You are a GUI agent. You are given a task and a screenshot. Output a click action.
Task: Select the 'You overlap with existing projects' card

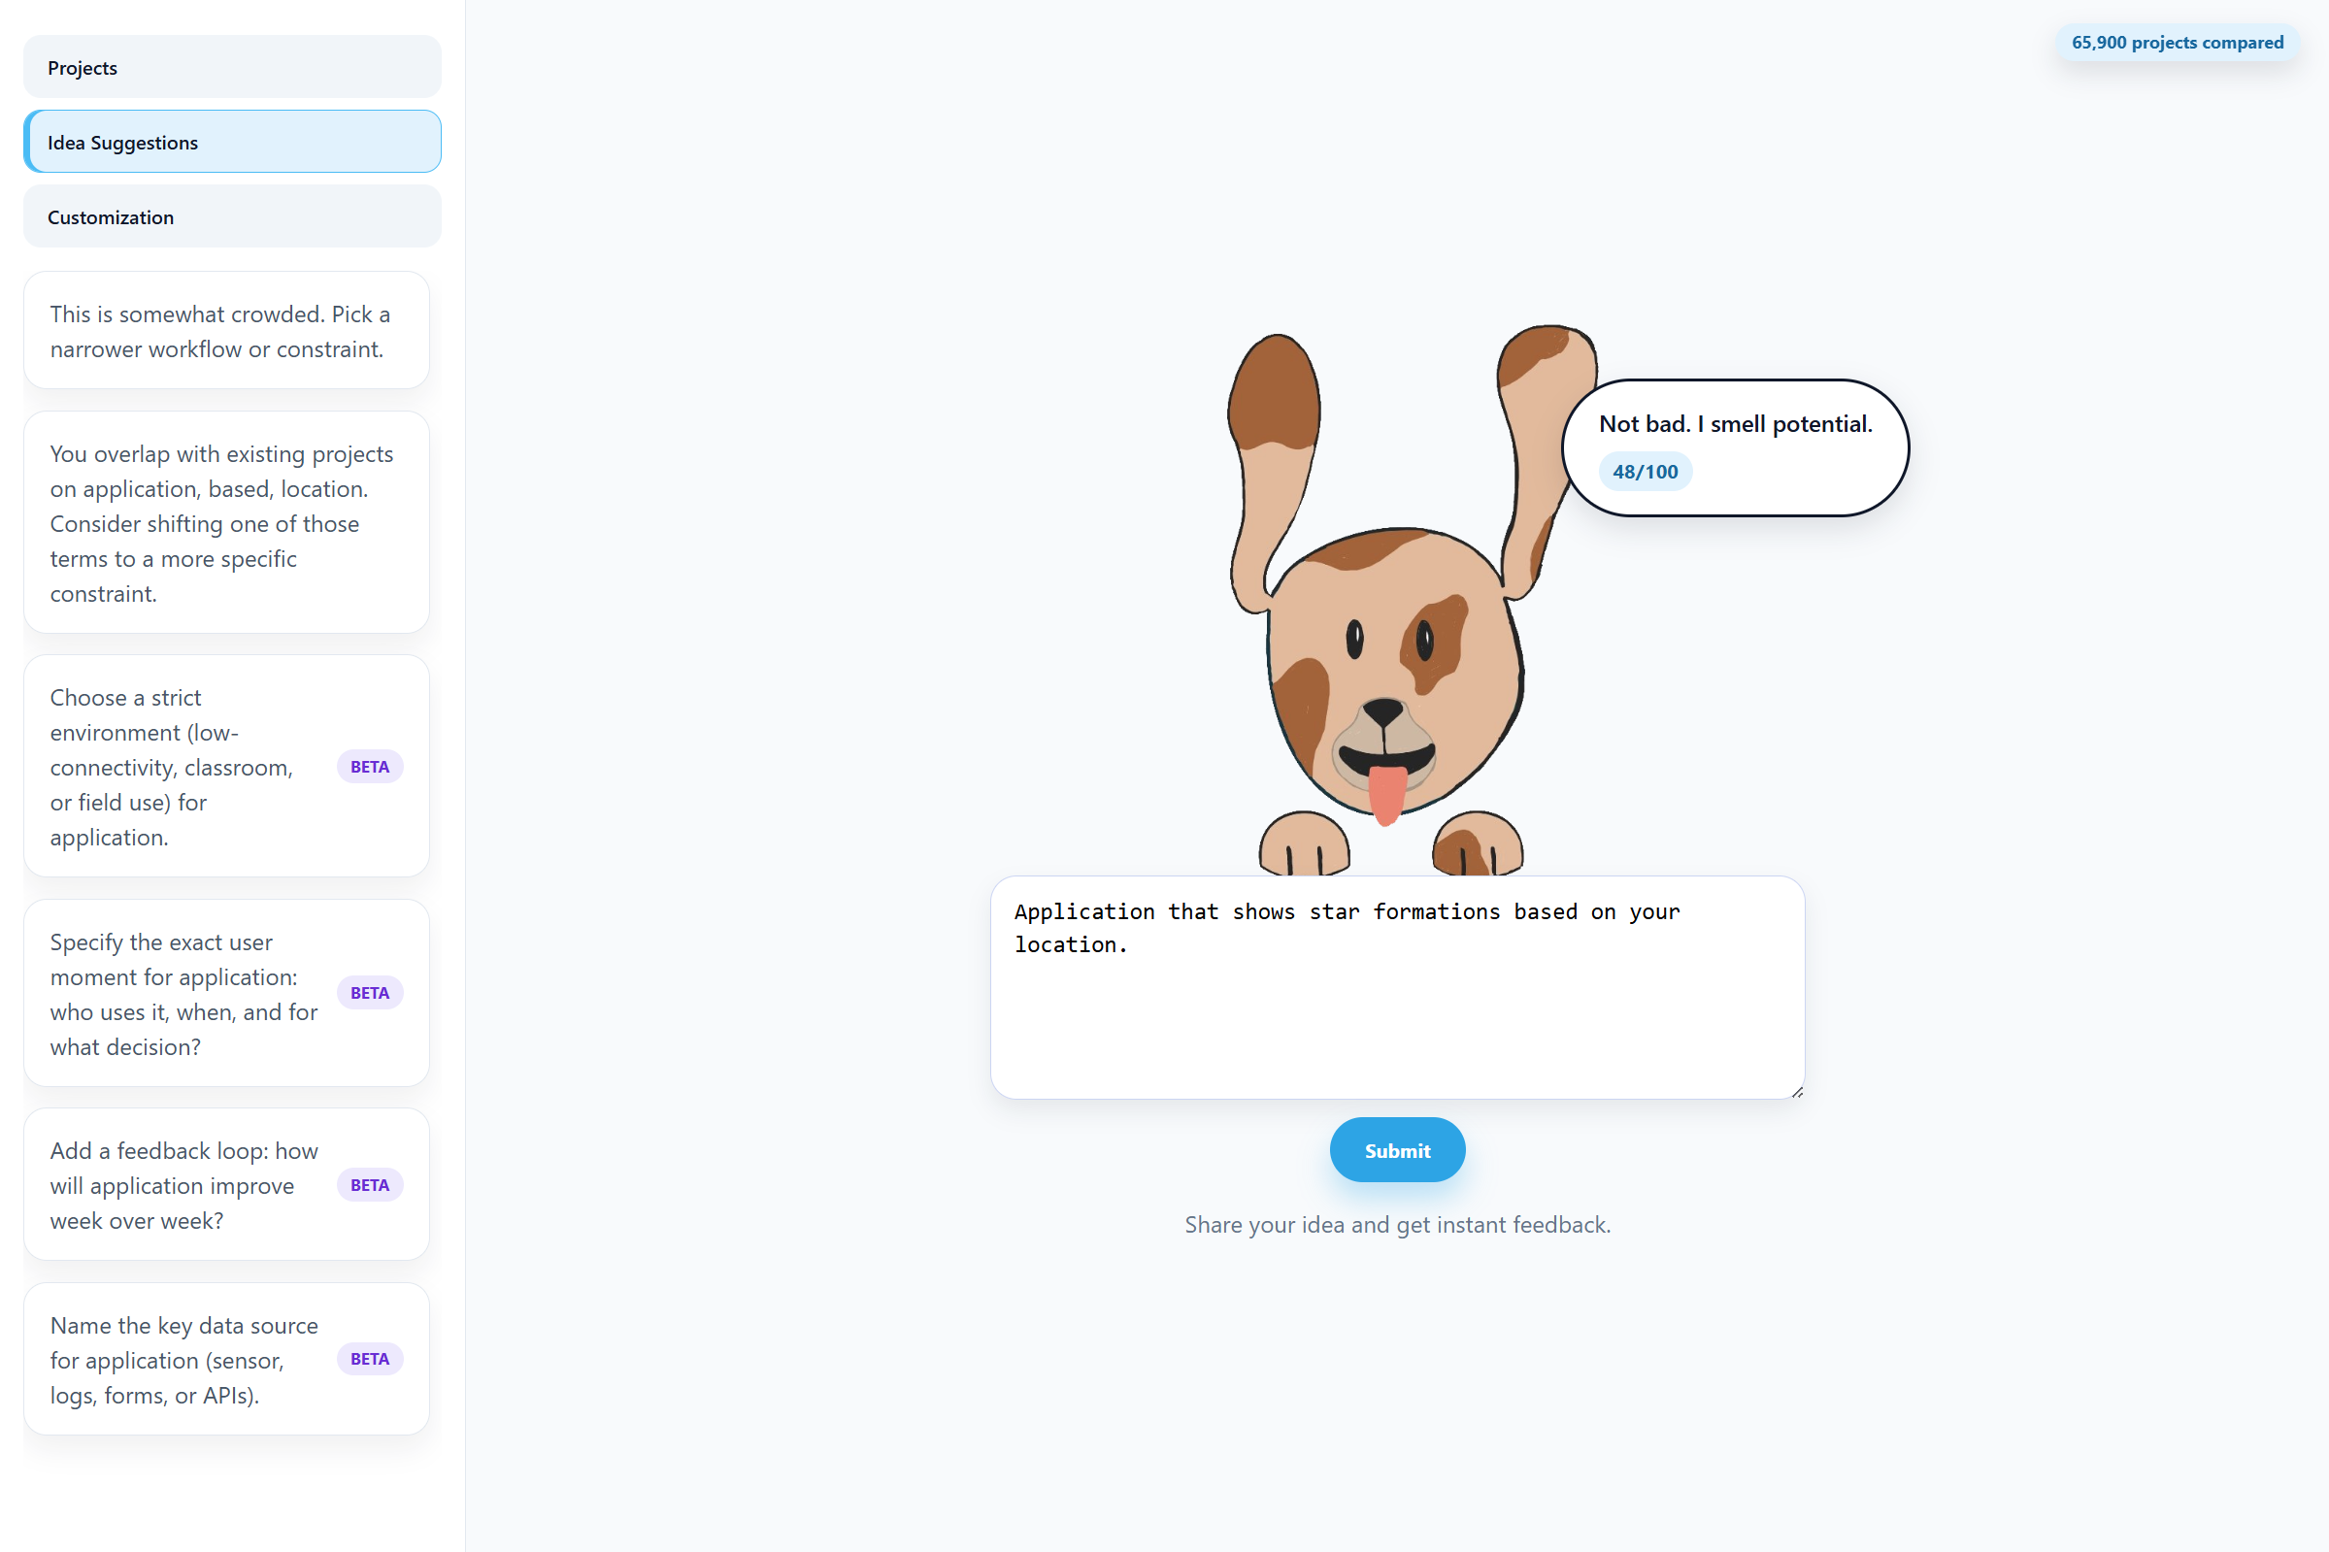pyautogui.click(x=226, y=522)
